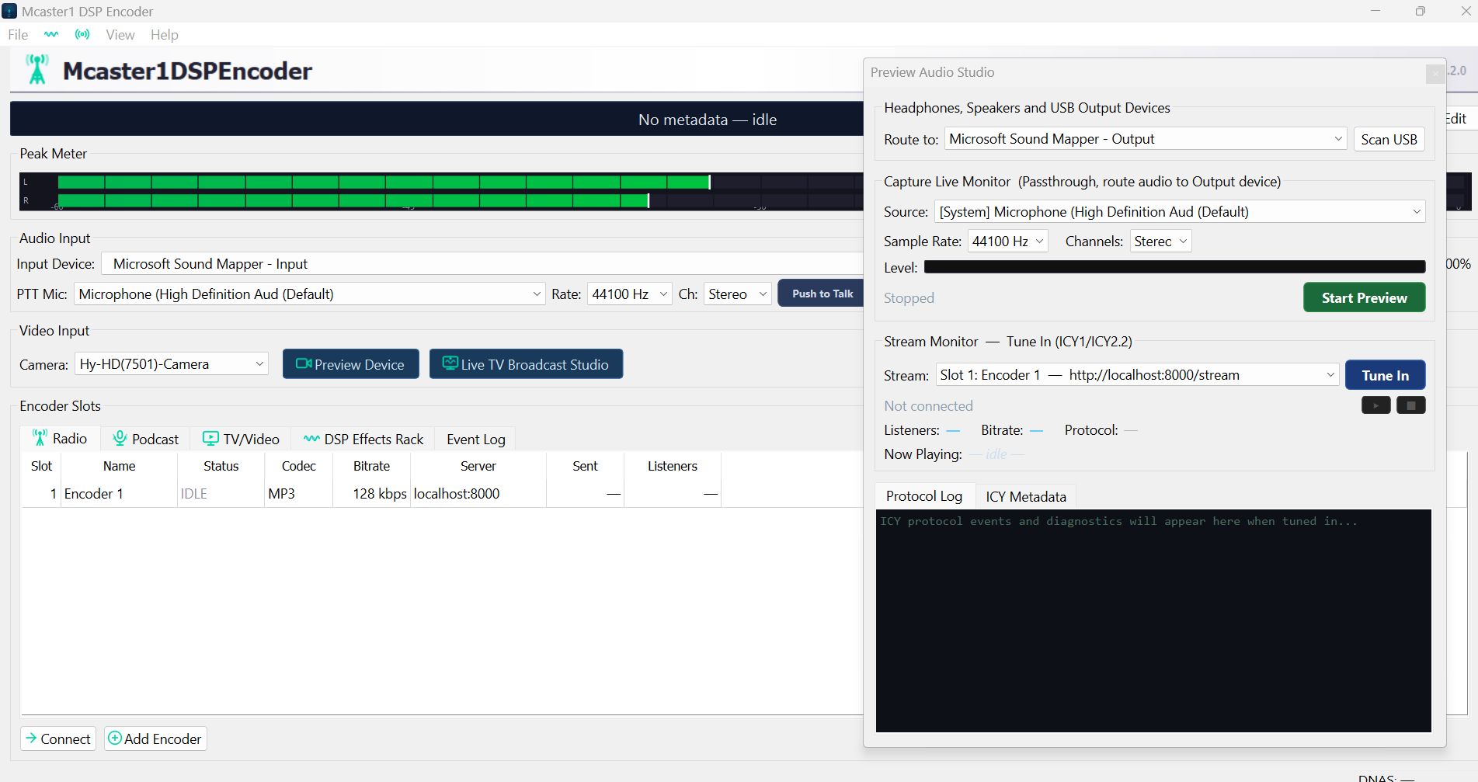Click the waveform icon in the menu bar

(51, 34)
